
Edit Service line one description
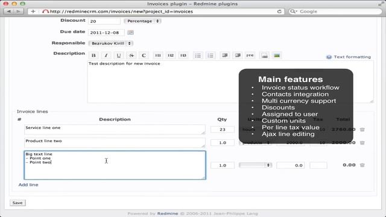(115, 130)
